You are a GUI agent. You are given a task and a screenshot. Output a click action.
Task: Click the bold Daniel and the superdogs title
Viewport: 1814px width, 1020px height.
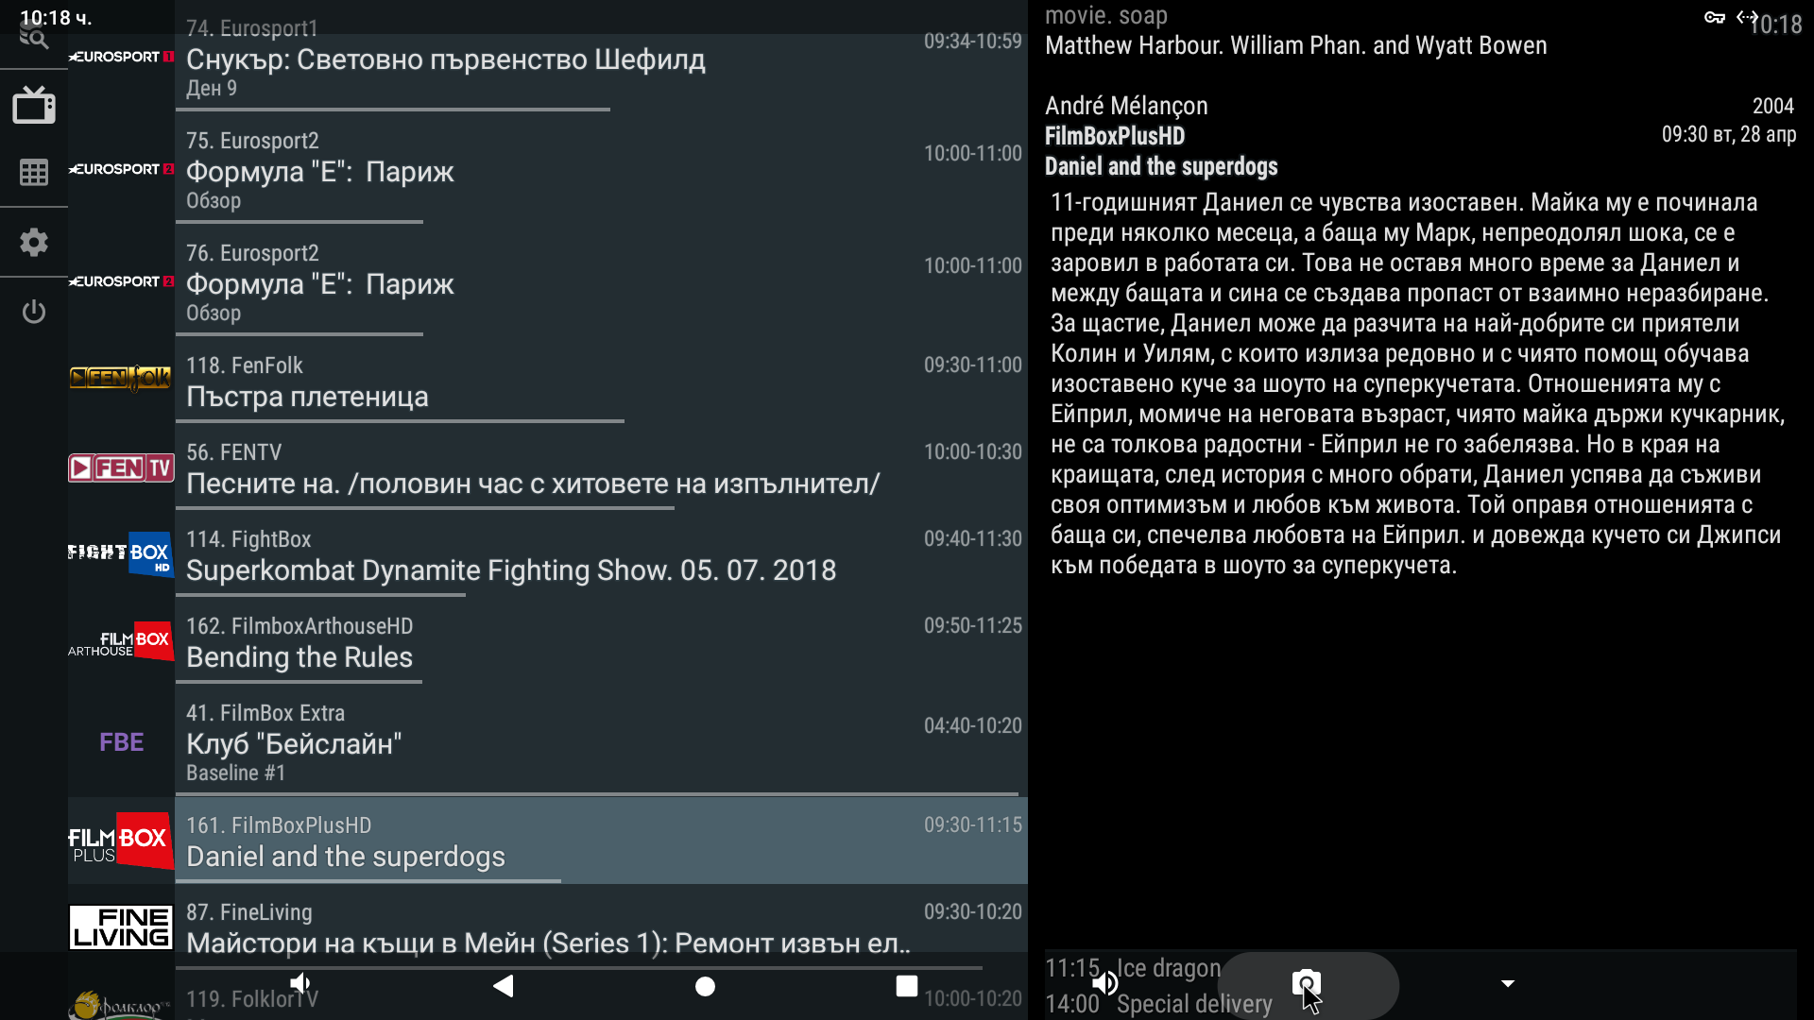coord(1161,166)
